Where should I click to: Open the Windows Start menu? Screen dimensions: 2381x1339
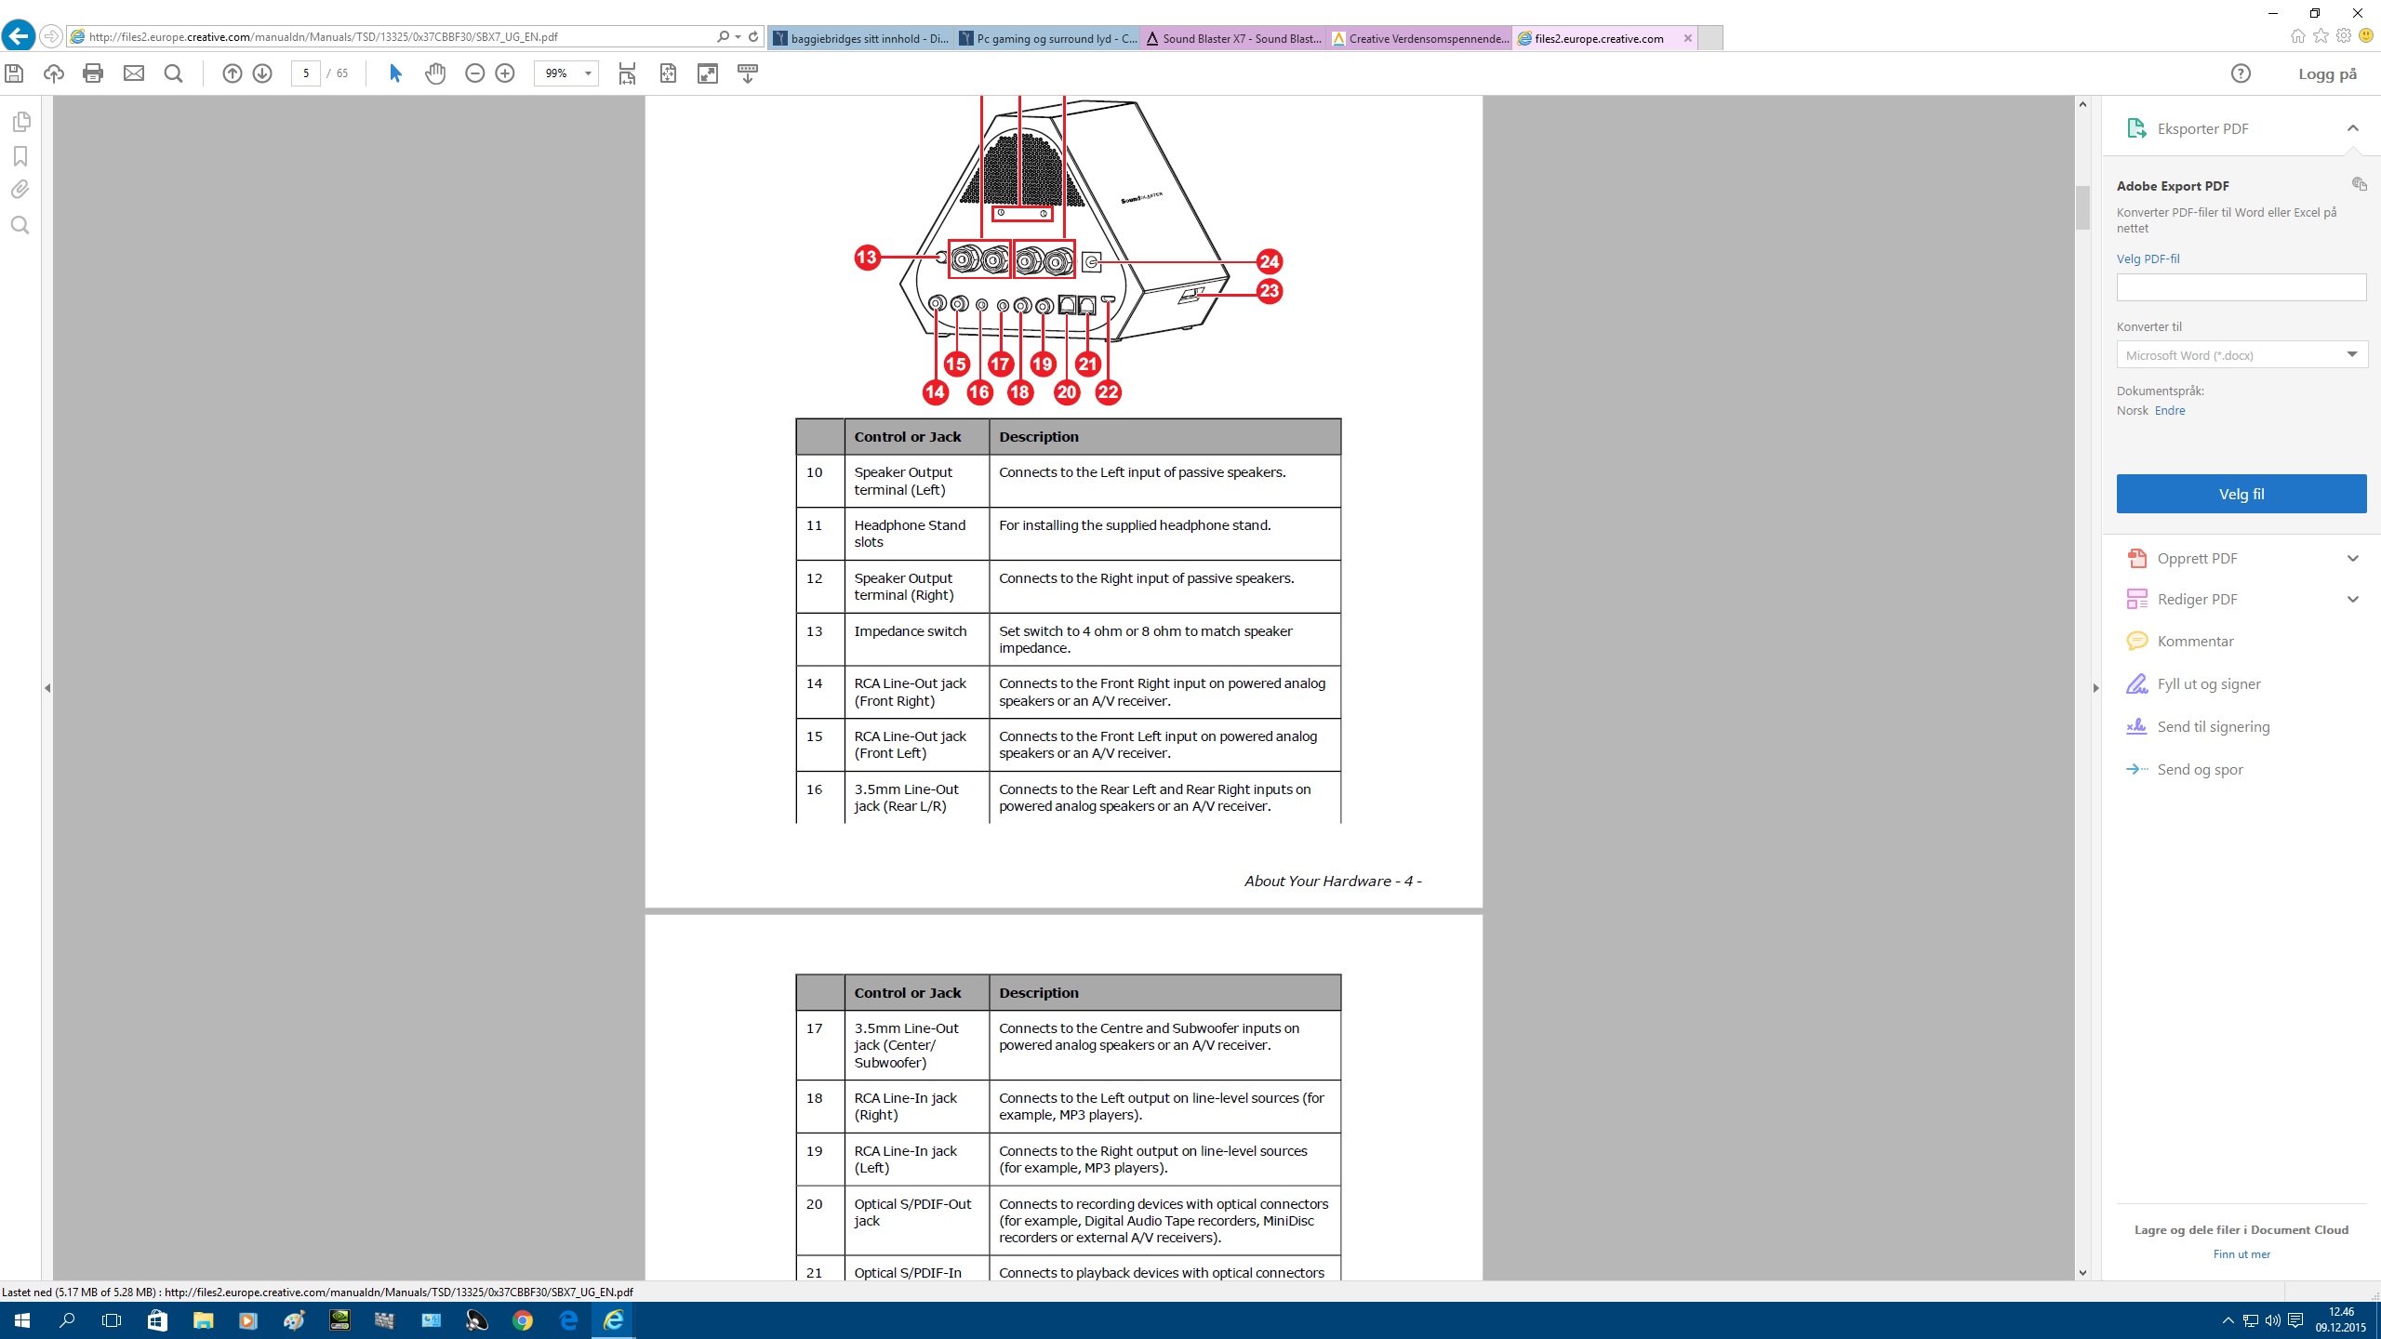point(21,1320)
